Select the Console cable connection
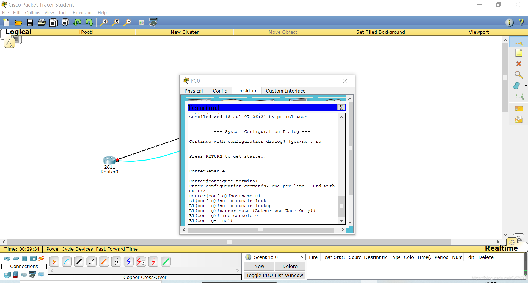 pyautogui.click(x=67, y=262)
